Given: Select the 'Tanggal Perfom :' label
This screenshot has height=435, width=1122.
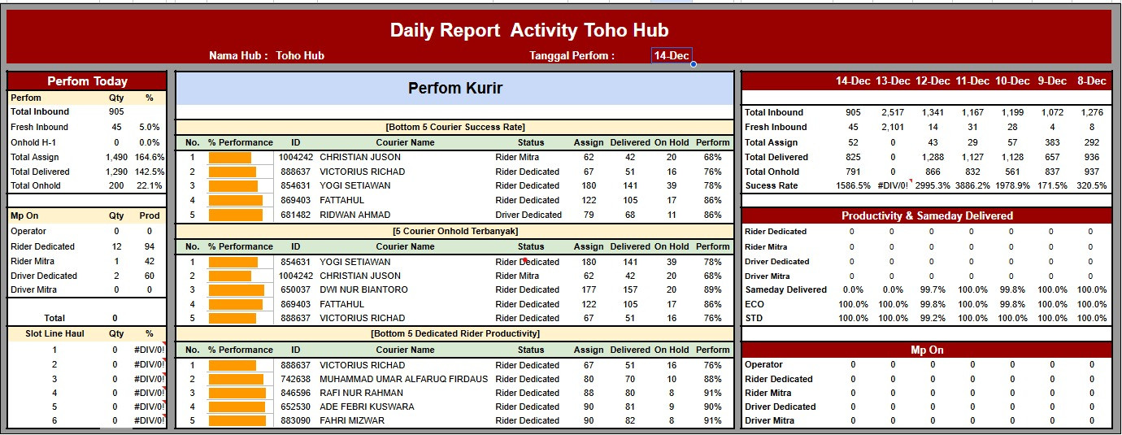Looking at the screenshot, I should pyautogui.click(x=572, y=56).
